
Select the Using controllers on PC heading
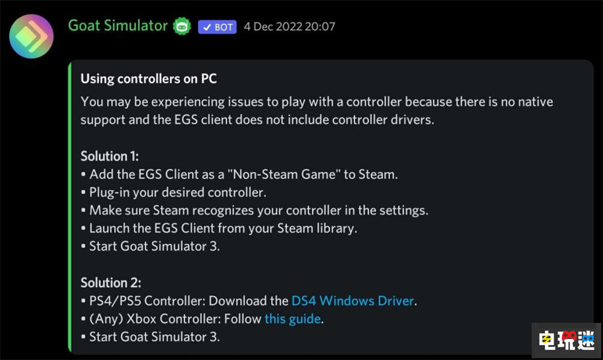point(149,78)
